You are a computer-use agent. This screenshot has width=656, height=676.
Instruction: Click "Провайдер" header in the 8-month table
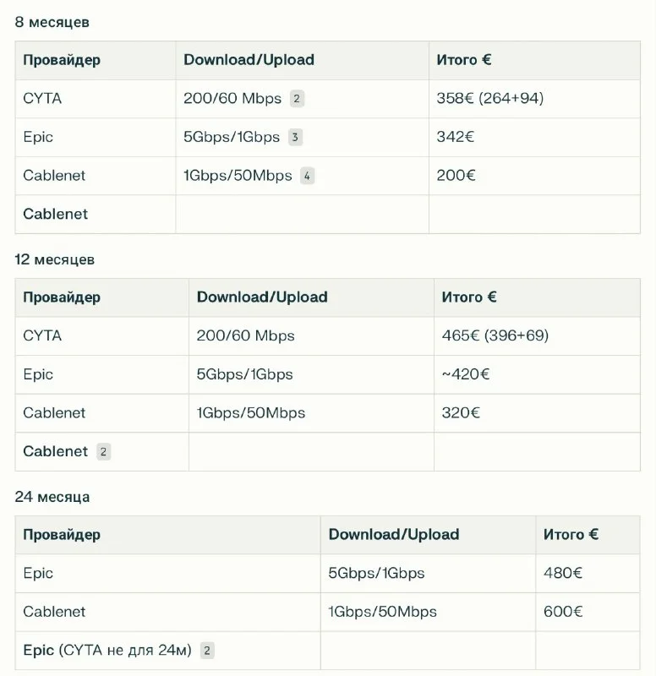(62, 60)
